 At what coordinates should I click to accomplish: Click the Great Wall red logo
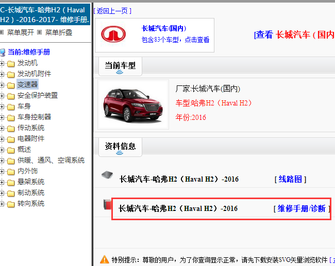click(x=113, y=34)
